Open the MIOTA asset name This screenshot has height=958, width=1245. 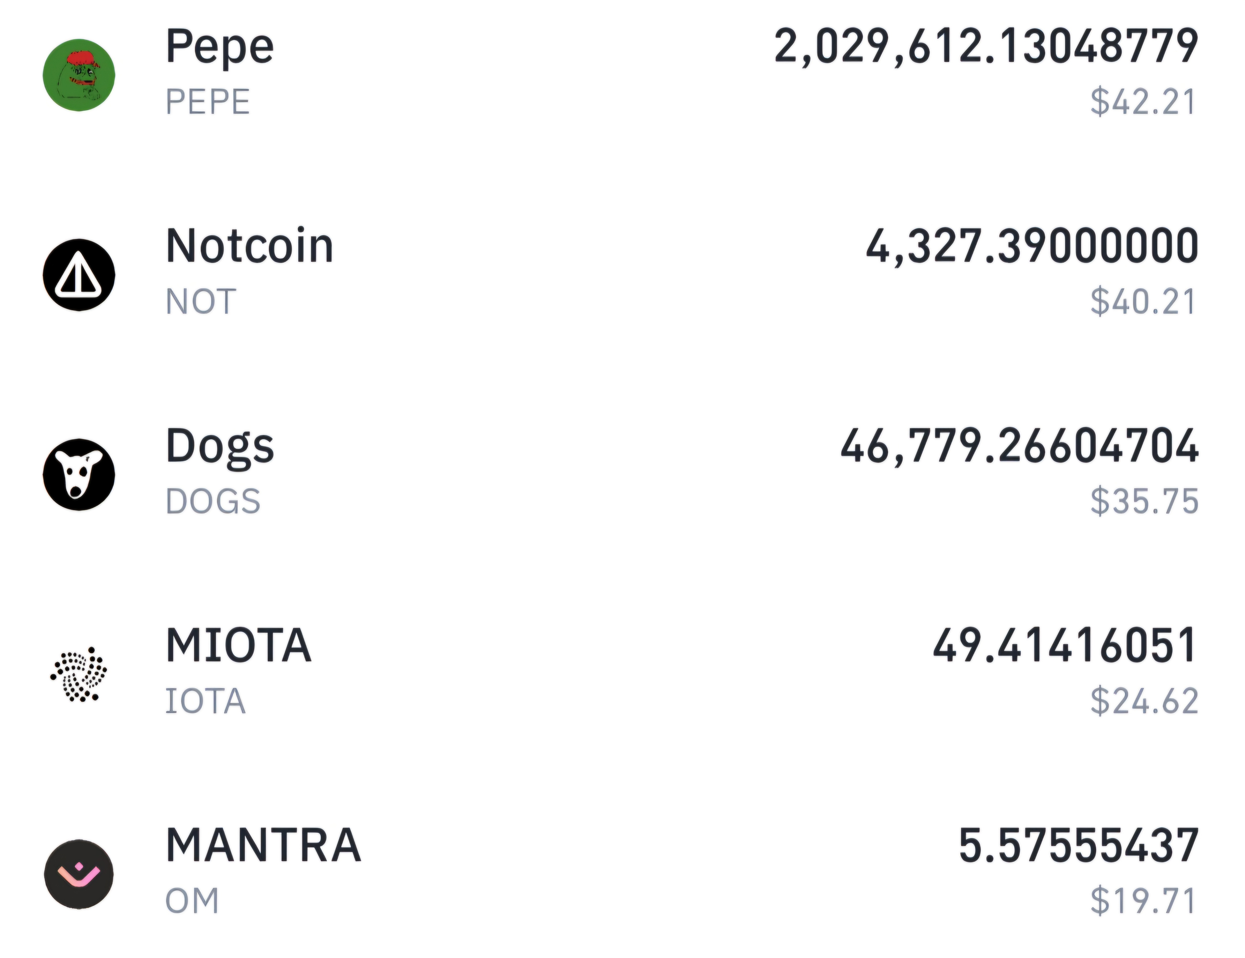tap(238, 645)
